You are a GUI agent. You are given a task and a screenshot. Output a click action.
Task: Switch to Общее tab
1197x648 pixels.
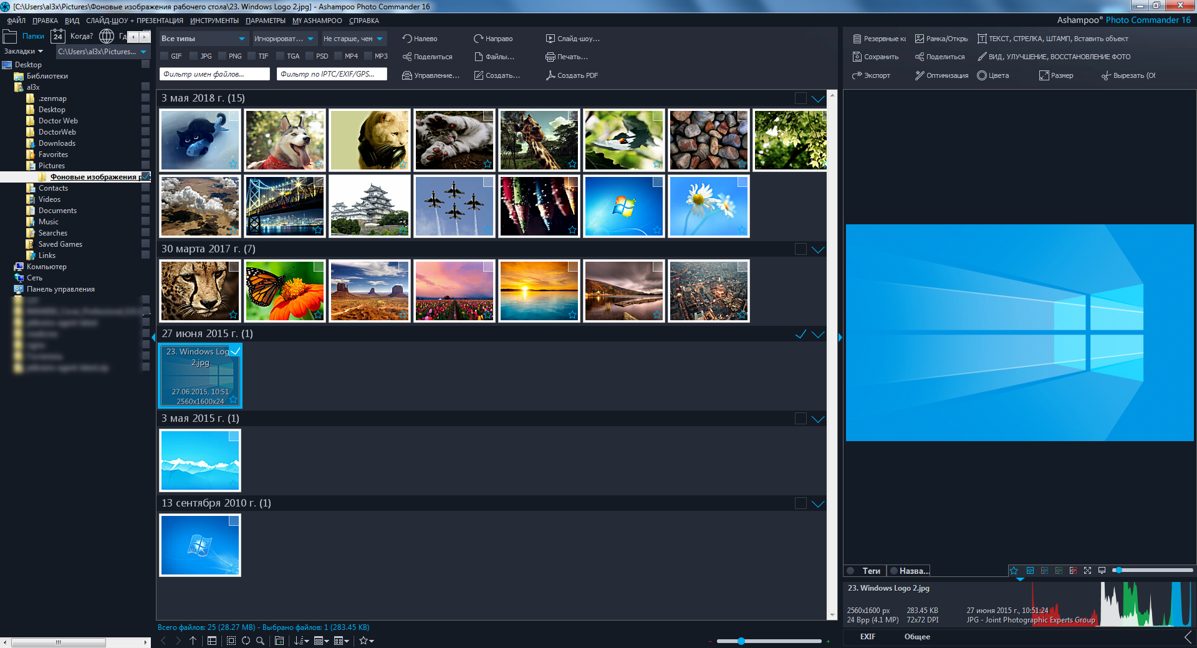pos(917,637)
